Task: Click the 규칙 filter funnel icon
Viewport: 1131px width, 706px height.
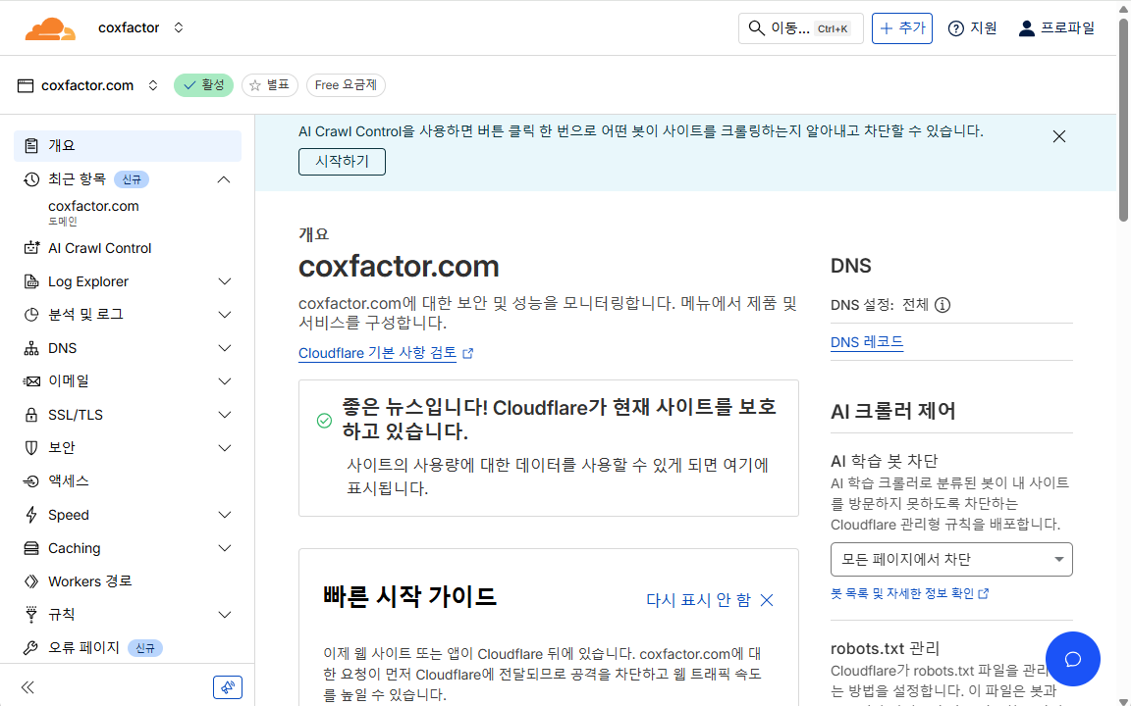Action: 31,615
